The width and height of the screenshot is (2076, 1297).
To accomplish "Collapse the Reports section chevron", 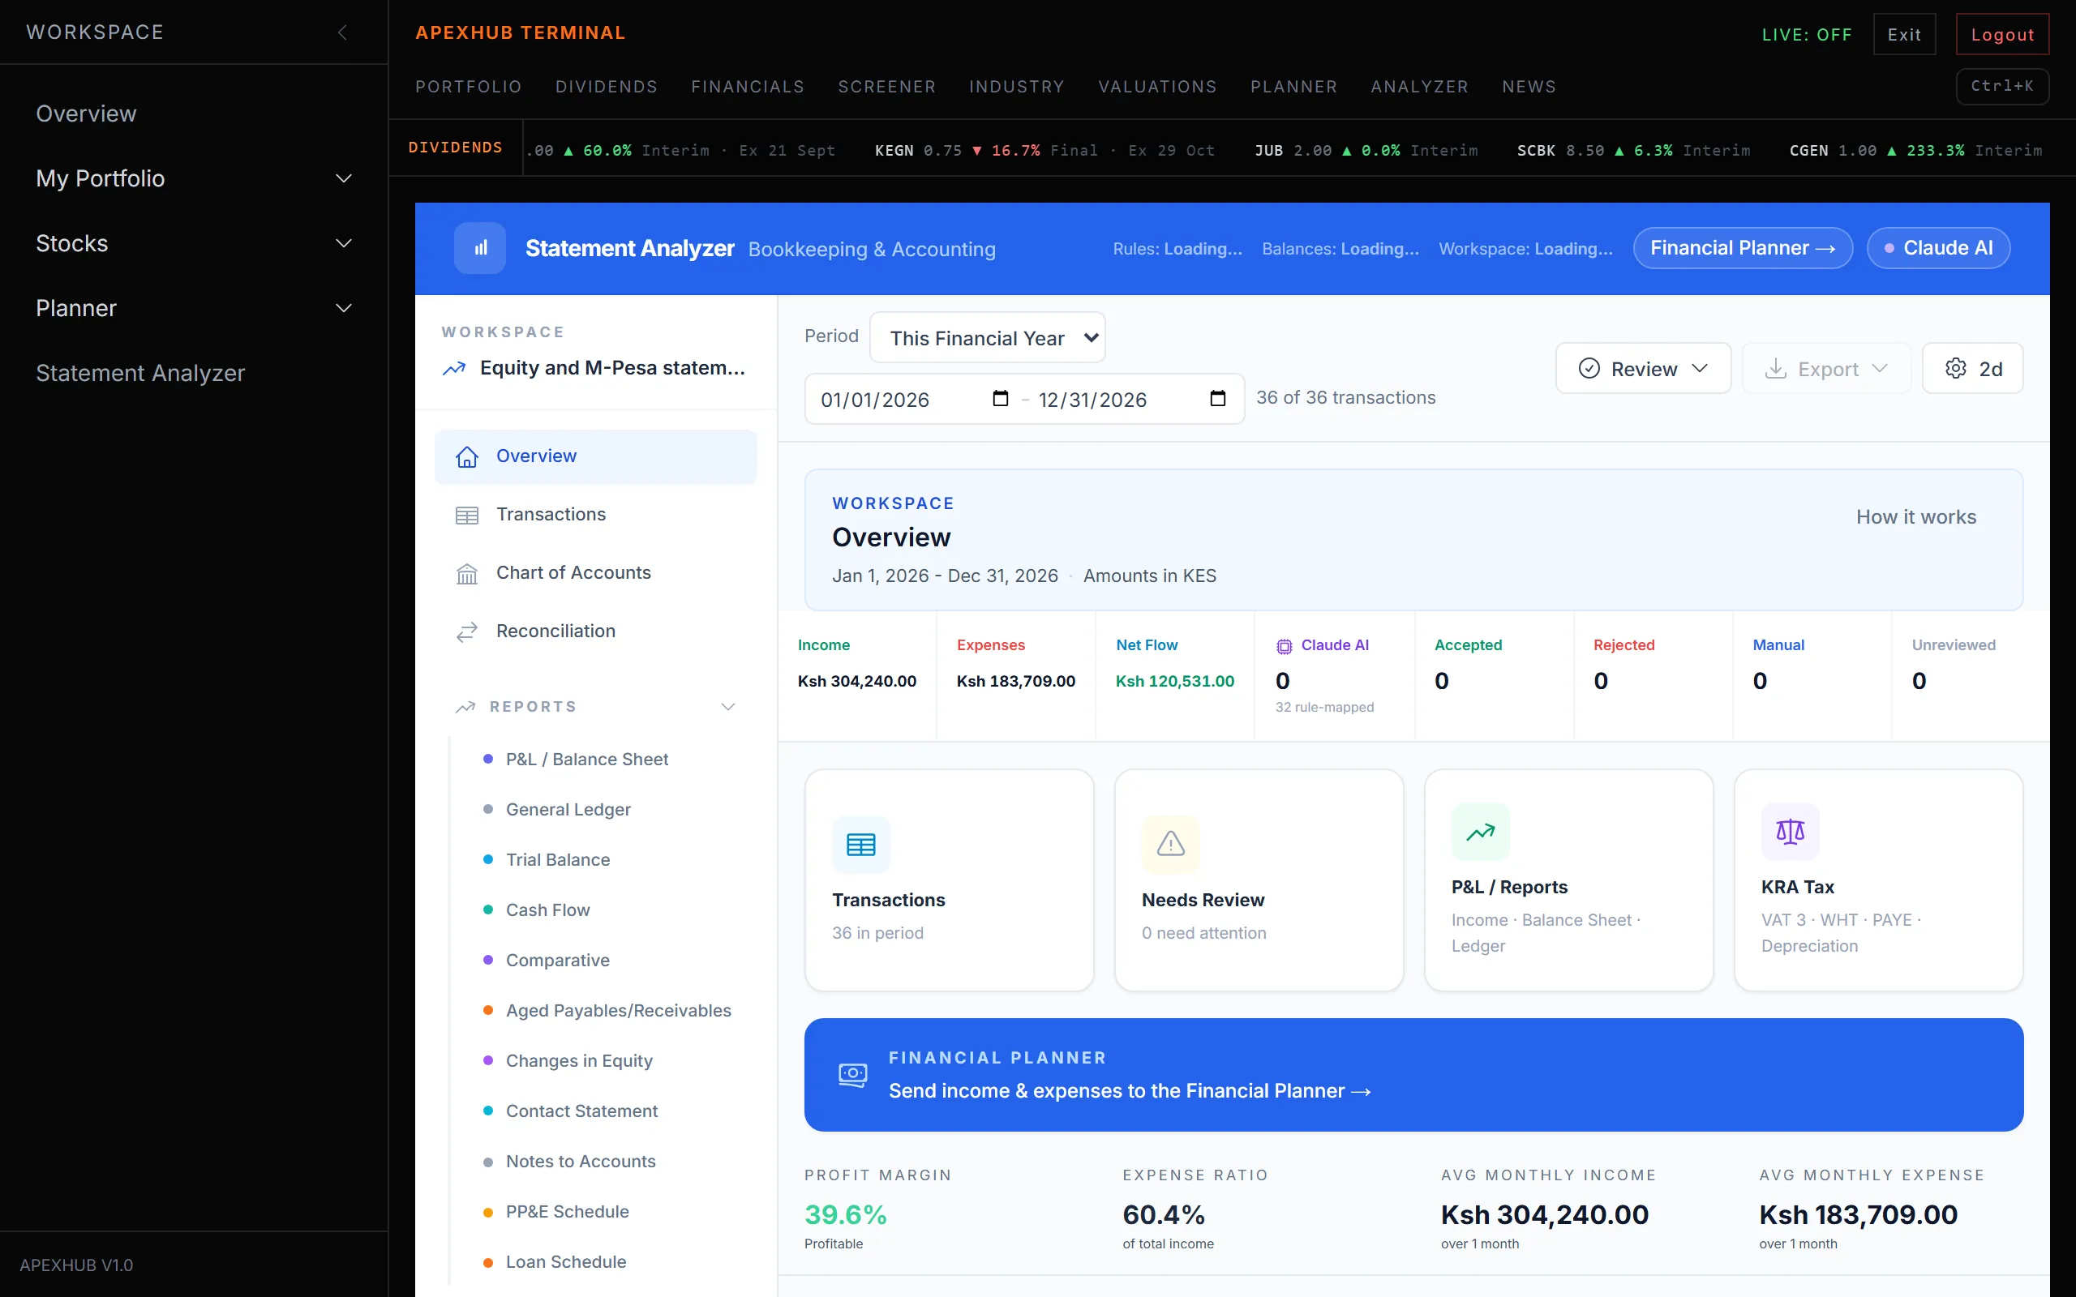I will 728,707.
